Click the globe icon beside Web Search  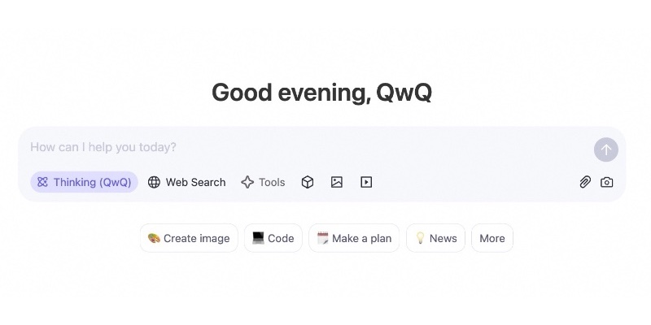(x=154, y=182)
